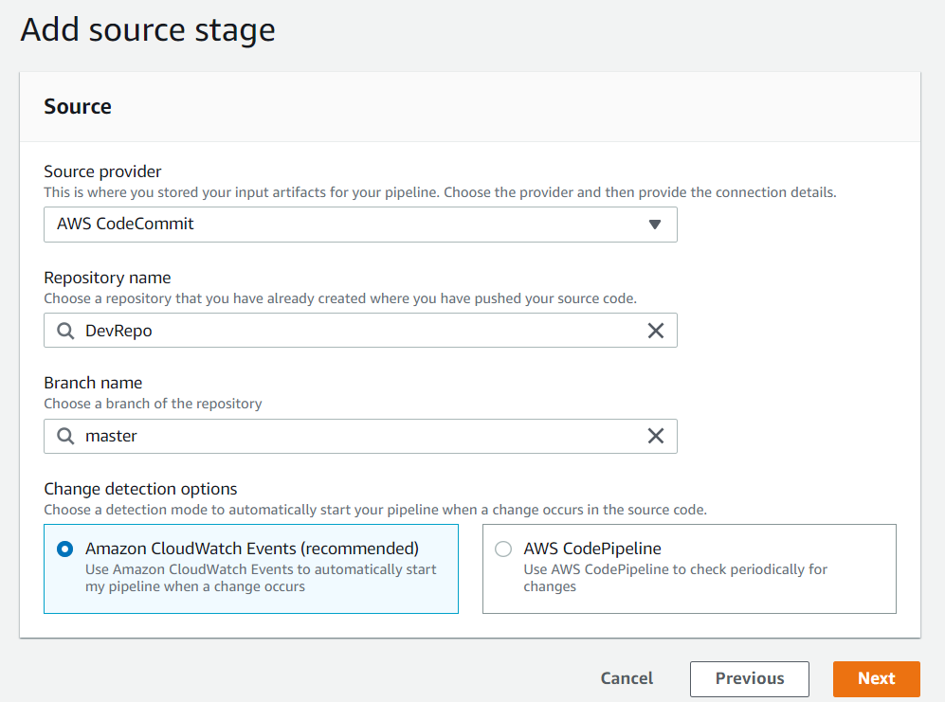Viewport: 945px width, 702px height.
Task: Click the 'Source provider' field label
Action: click(x=102, y=171)
